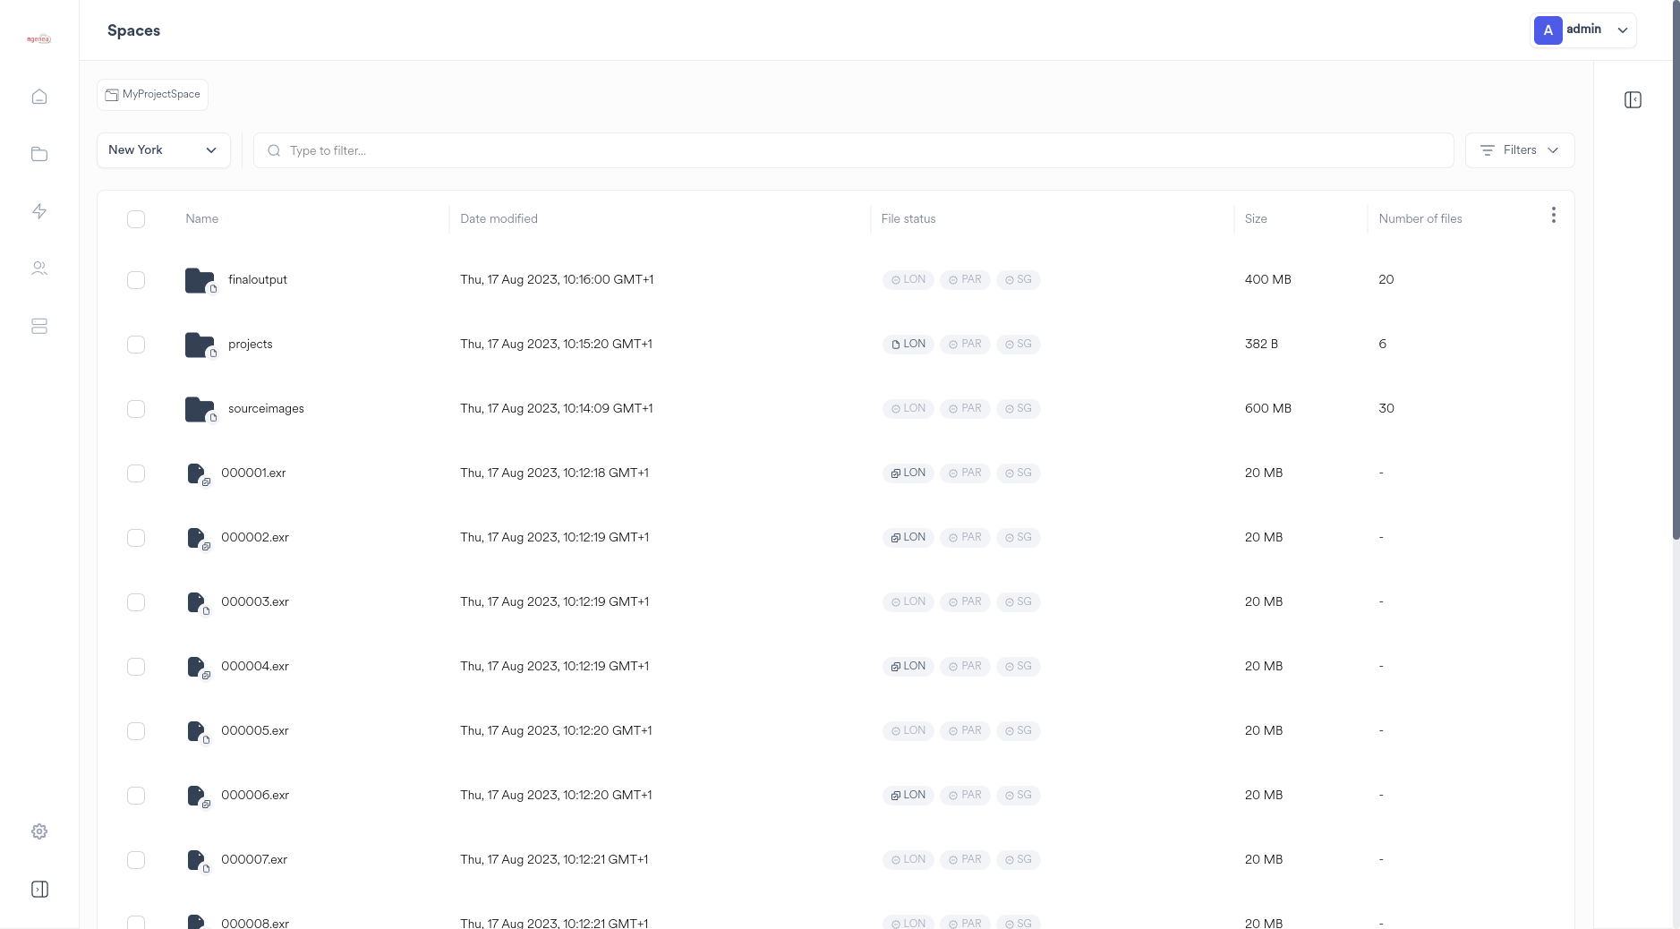Viewport: 1680px width, 929px height.
Task: Select the Folders icon in the sidebar
Action: coord(39,153)
